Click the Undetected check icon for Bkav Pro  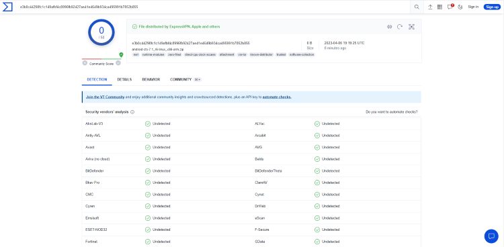click(148, 183)
